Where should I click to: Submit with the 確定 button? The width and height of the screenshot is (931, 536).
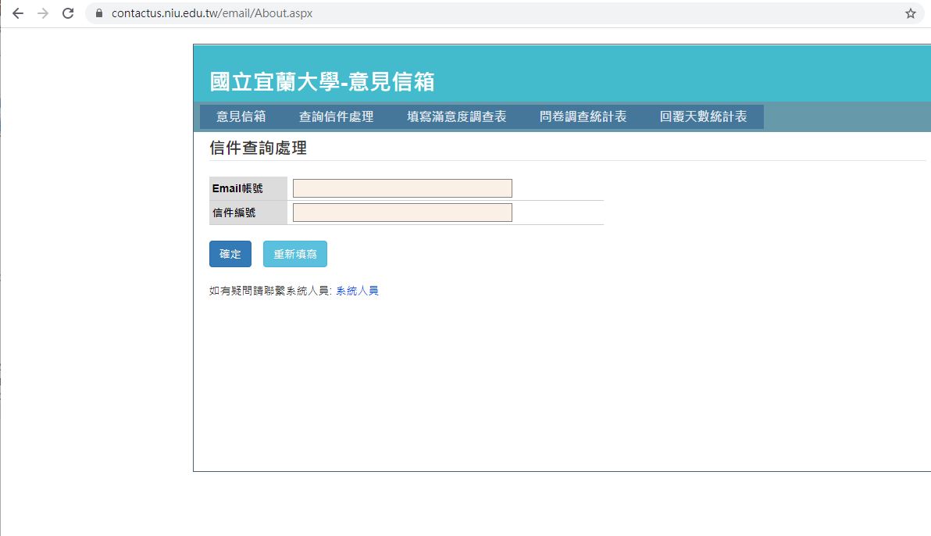coord(230,254)
